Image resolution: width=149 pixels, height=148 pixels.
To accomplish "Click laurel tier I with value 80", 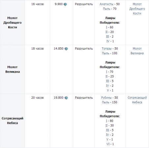I will [x=106, y=121].
